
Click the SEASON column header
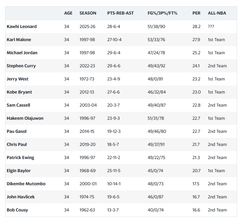(88, 13)
